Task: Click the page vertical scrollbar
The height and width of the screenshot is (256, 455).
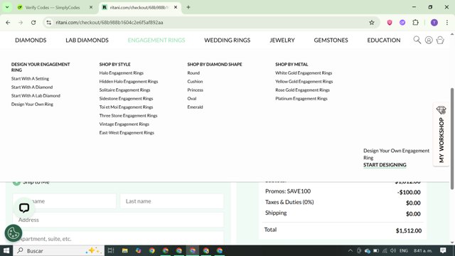Action: [x=452, y=139]
